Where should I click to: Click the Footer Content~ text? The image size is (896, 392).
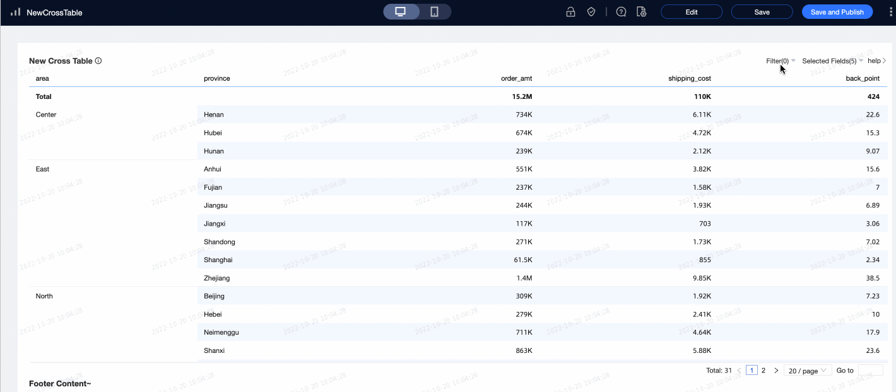point(60,383)
